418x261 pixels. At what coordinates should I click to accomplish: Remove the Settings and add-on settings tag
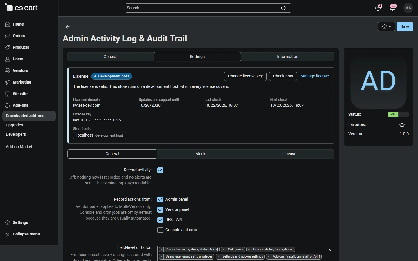tap(218, 257)
